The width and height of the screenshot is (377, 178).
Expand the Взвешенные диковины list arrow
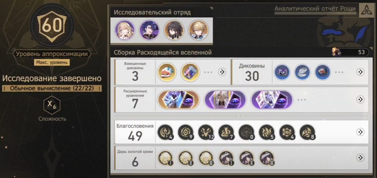pos(222,72)
